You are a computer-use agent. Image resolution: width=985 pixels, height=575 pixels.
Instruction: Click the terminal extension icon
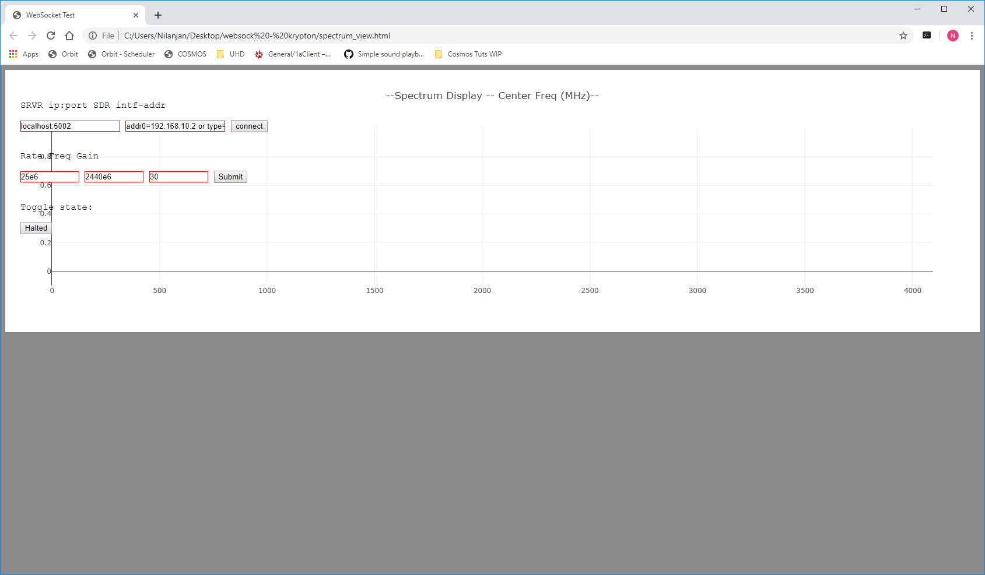[927, 36]
